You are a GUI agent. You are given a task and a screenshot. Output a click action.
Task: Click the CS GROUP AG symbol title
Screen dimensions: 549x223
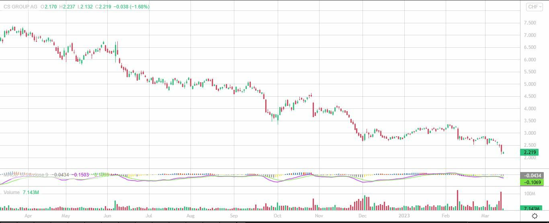20,7
